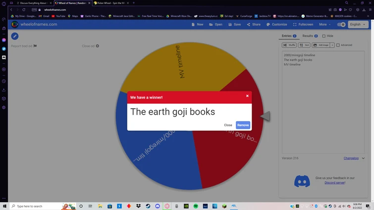This screenshot has height=210, width=374.
Task: Open the Gmail bookmark
Action: tap(44, 16)
